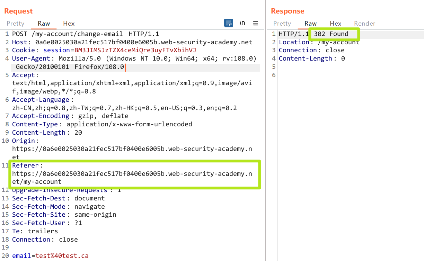Screen dimensions: 424x261
Task: Show the Render tab in Response panel
Action: (364, 24)
